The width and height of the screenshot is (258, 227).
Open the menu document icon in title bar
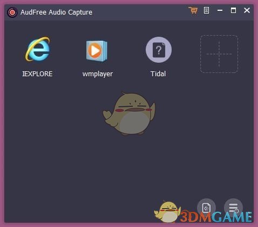pos(206,10)
